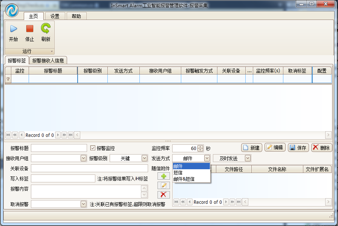
Task: Click the 保存 button
Action: tap(298, 148)
